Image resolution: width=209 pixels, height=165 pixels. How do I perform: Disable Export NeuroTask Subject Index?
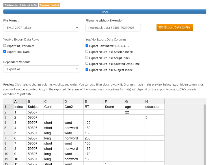click(x=87, y=70)
